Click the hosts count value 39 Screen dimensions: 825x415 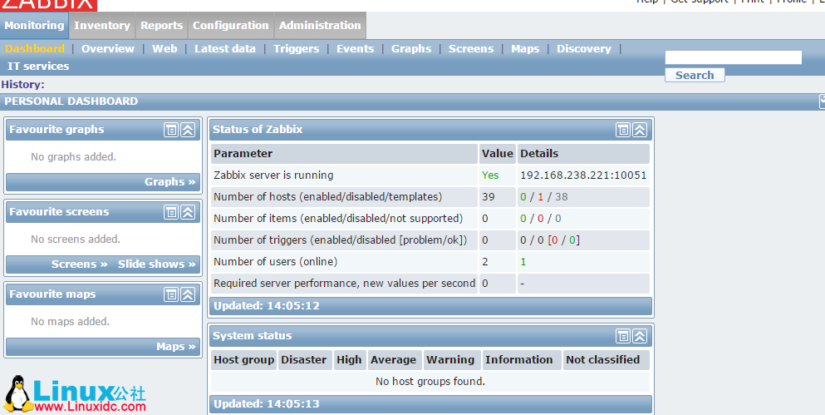point(489,197)
